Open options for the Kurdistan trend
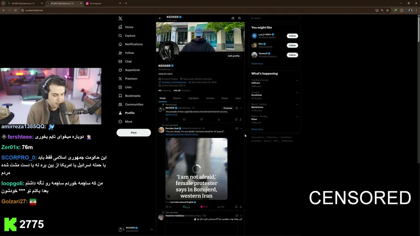 coord(297,92)
